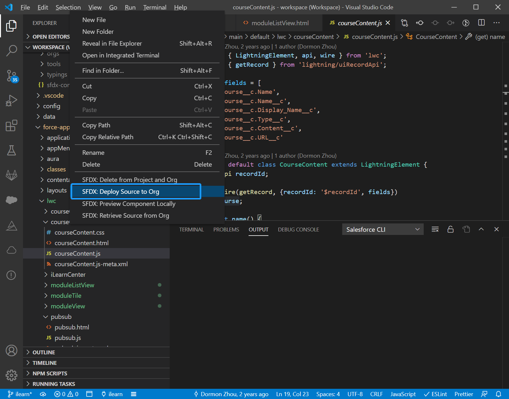Clear the output panel
The height and width of the screenshot is (399, 509).
(435, 229)
